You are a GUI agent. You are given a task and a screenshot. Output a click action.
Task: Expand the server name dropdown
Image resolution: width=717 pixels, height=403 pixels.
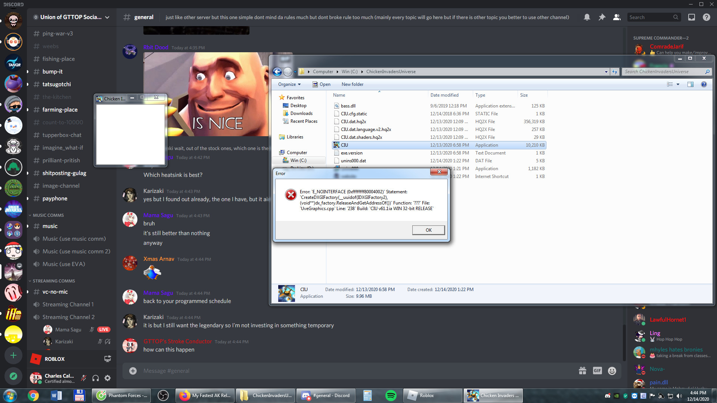click(x=107, y=17)
